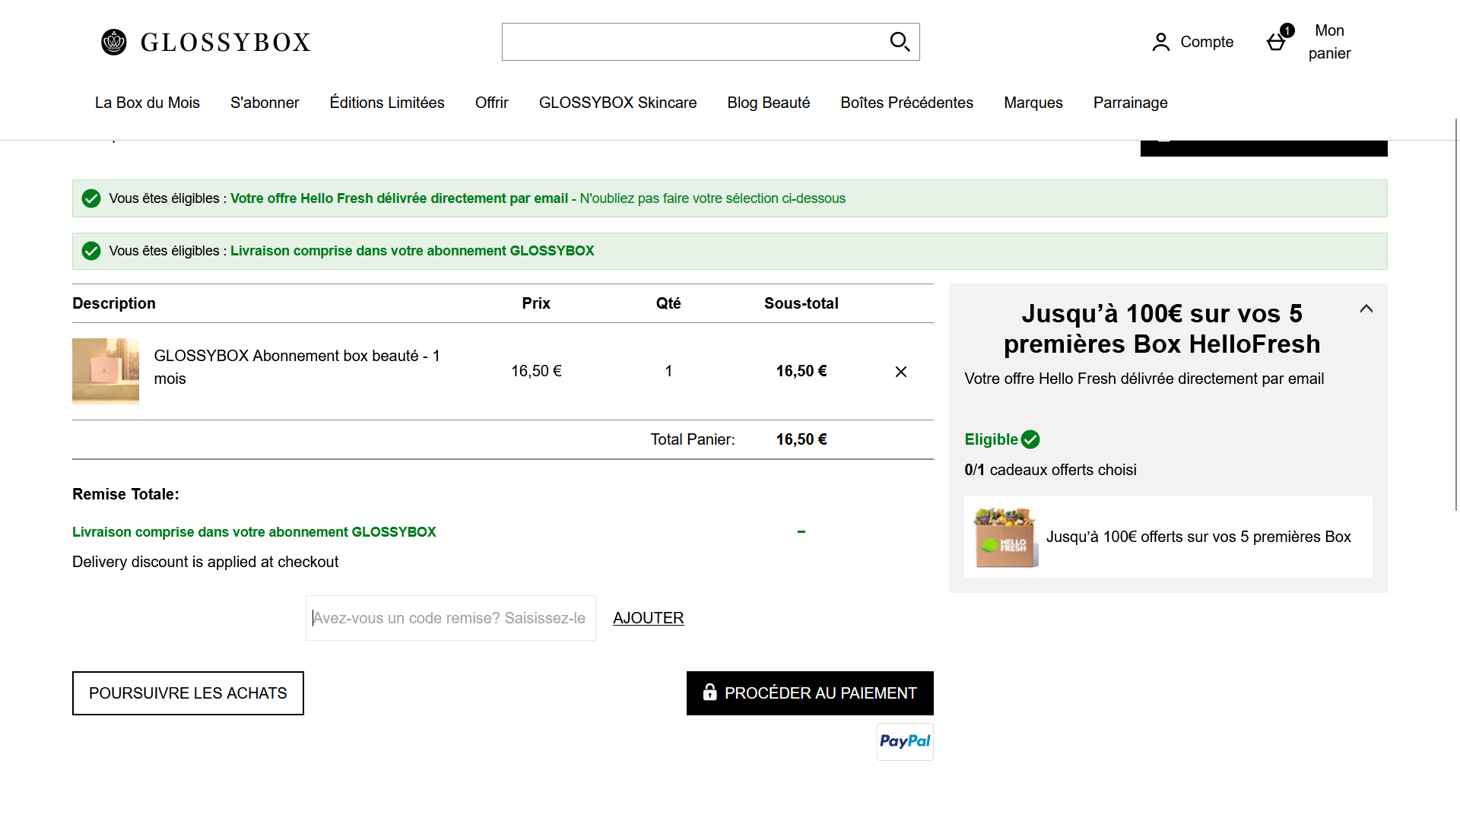1460x821 pixels.
Task: Collapse the HelloFresh offer panel chevron
Action: click(1366, 309)
